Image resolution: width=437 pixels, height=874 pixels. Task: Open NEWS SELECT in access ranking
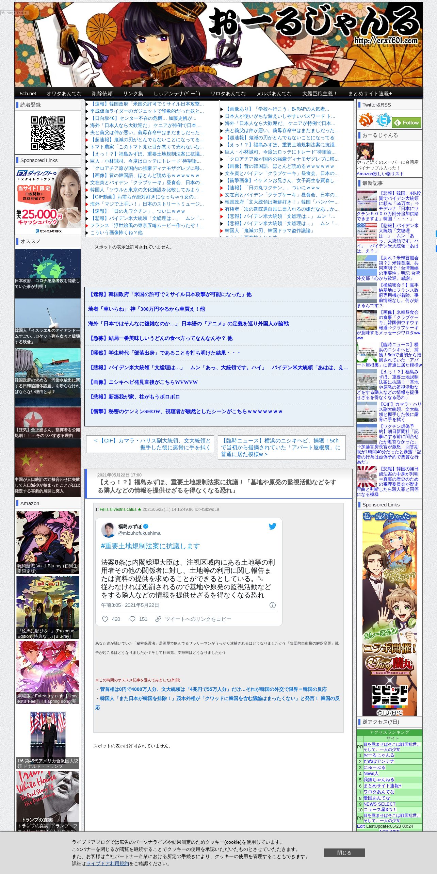[x=379, y=804]
